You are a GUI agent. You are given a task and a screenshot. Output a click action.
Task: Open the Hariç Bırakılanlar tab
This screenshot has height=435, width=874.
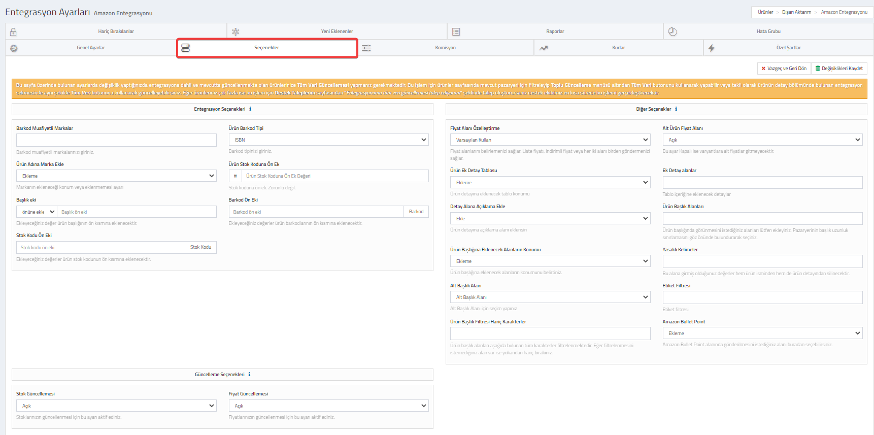point(116,31)
